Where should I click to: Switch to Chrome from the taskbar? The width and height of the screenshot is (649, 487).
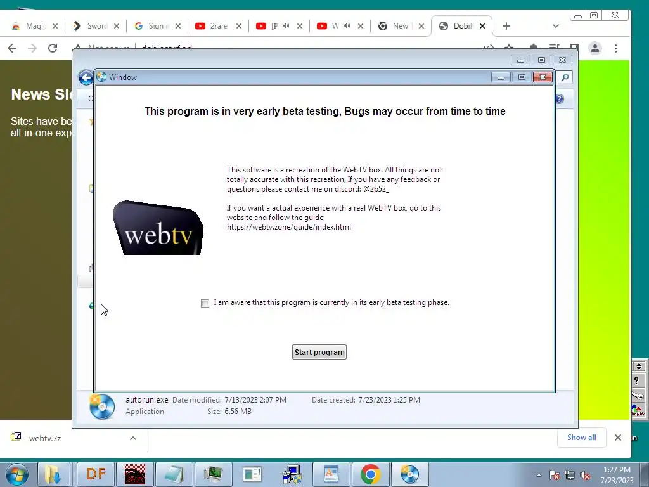click(x=370, y=474)
